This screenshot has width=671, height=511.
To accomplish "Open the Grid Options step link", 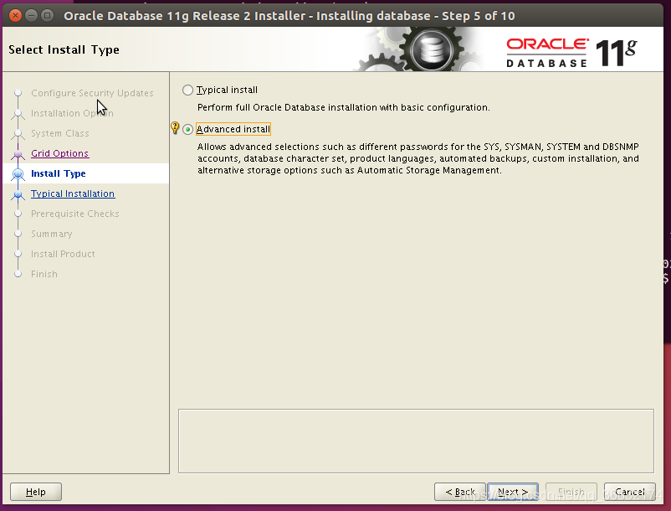I will point(59,153).
